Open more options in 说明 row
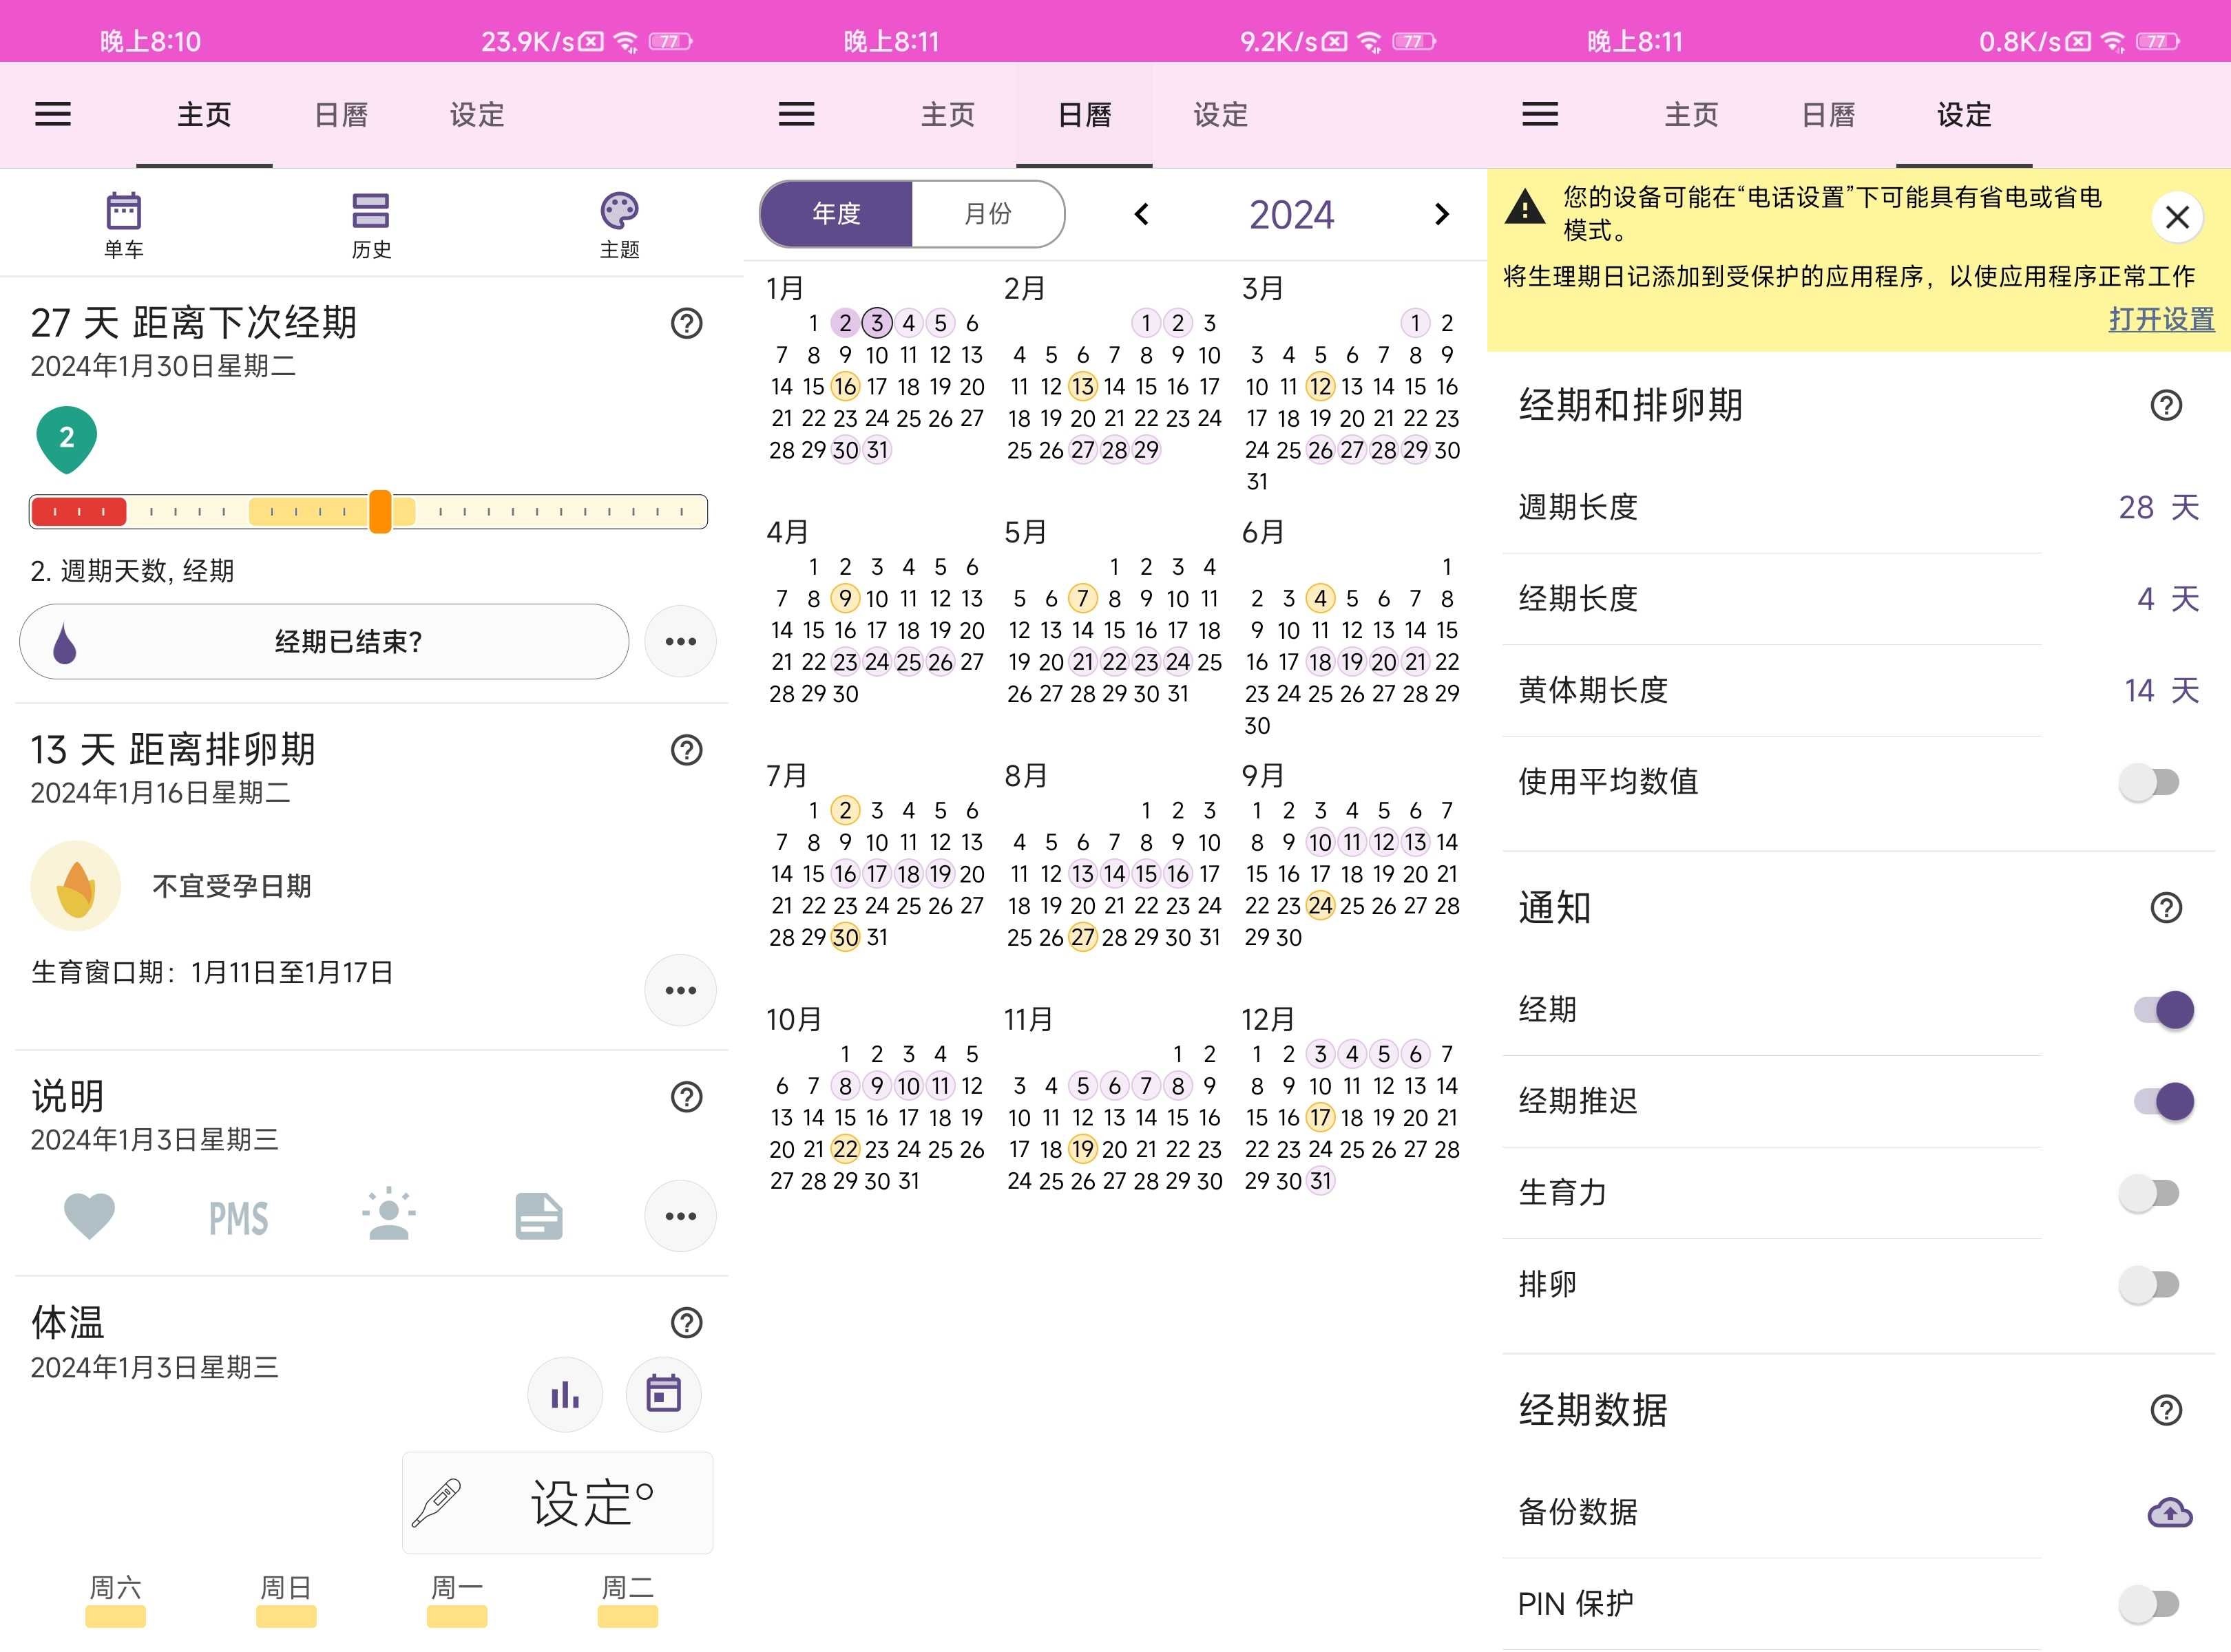2231x1652 pixels. click(680, 1216)
